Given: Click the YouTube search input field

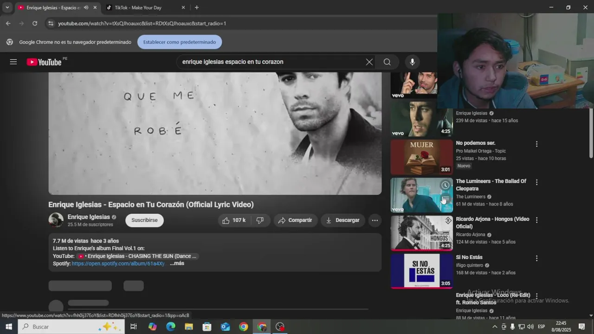Looking at the screenshot, I should click(271, 62).
